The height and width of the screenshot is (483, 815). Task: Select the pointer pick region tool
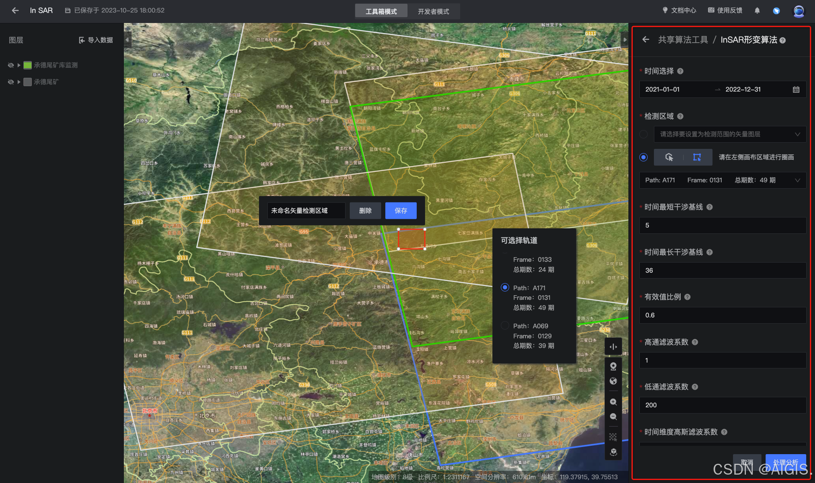point(669,157)
